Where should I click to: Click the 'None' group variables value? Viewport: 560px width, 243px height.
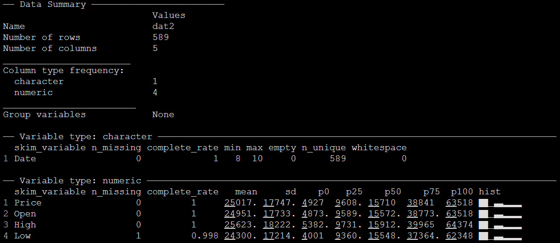[163, 115]
